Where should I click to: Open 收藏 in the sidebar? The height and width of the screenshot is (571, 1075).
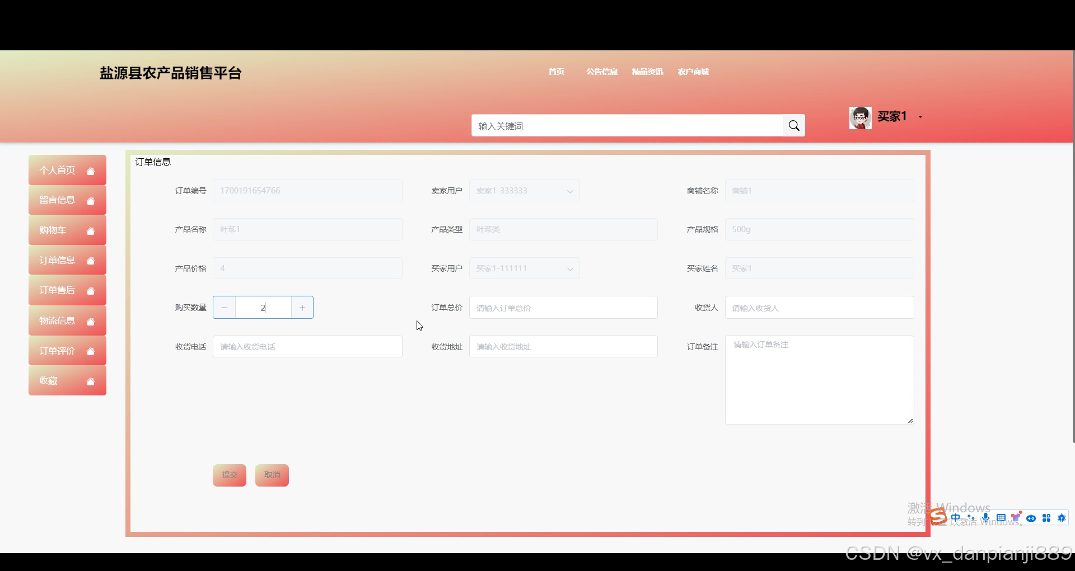(67, 380)
